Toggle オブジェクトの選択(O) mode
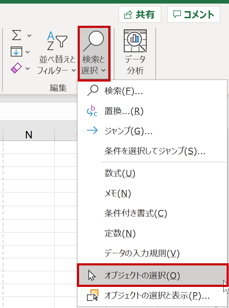The height and width of the screenshot is (308, 229). (142, 275)
